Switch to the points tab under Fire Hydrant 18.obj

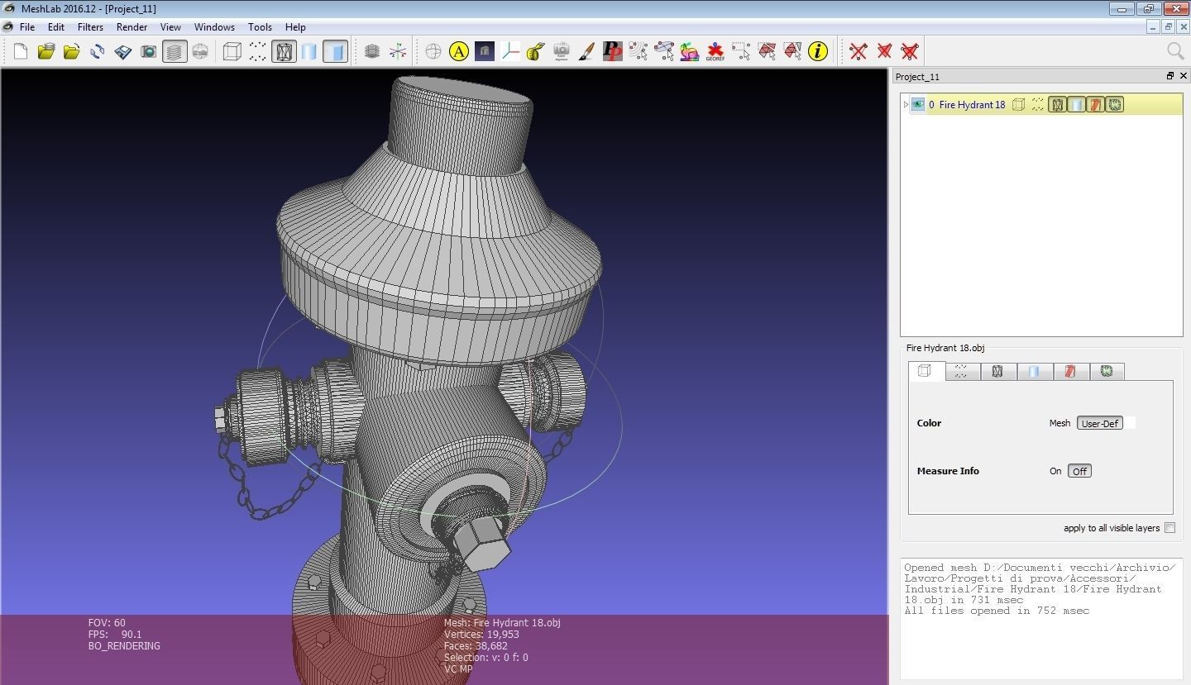coord(961,372)
